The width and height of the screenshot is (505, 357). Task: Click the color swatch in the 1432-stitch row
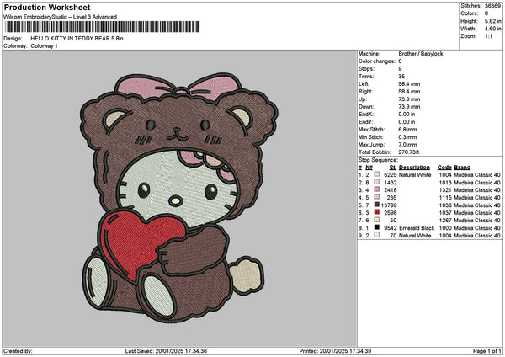376,182
